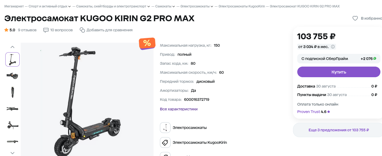Expand the Электросамокаты breadcrumb dropdown

coord(212,6)
